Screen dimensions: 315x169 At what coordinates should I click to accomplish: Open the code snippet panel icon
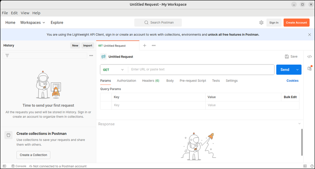(309, 57)
